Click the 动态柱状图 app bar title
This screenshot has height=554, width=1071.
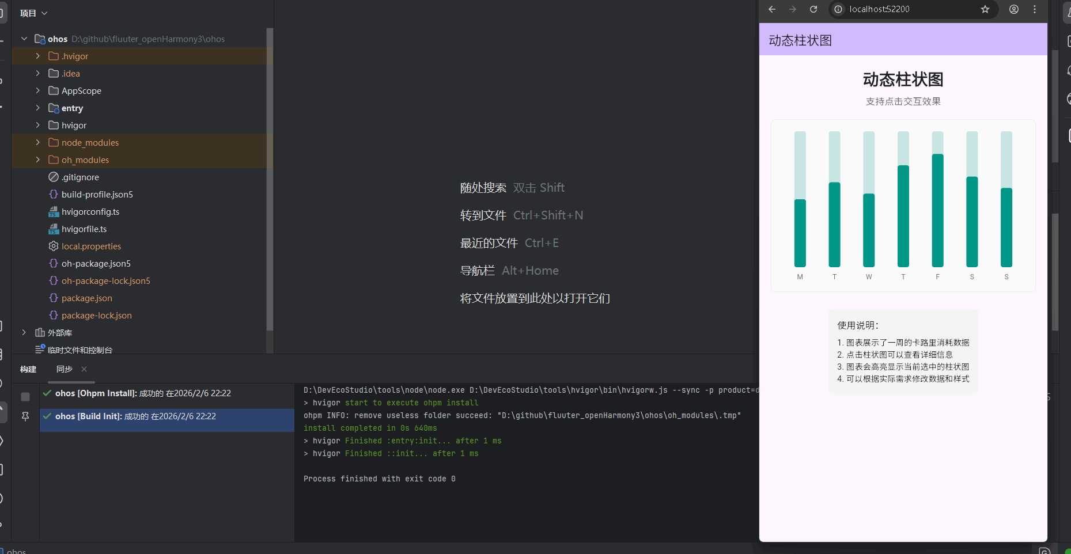[x=800, y=40]
